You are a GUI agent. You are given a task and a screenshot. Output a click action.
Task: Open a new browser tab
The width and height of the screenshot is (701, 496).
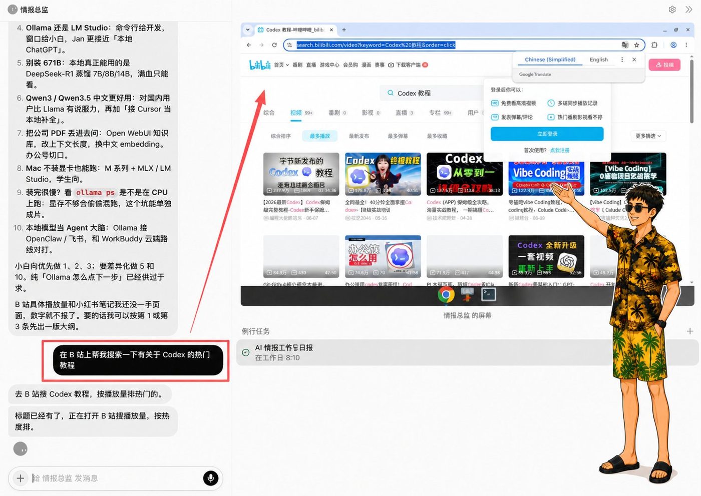click(x=344, y=30)
